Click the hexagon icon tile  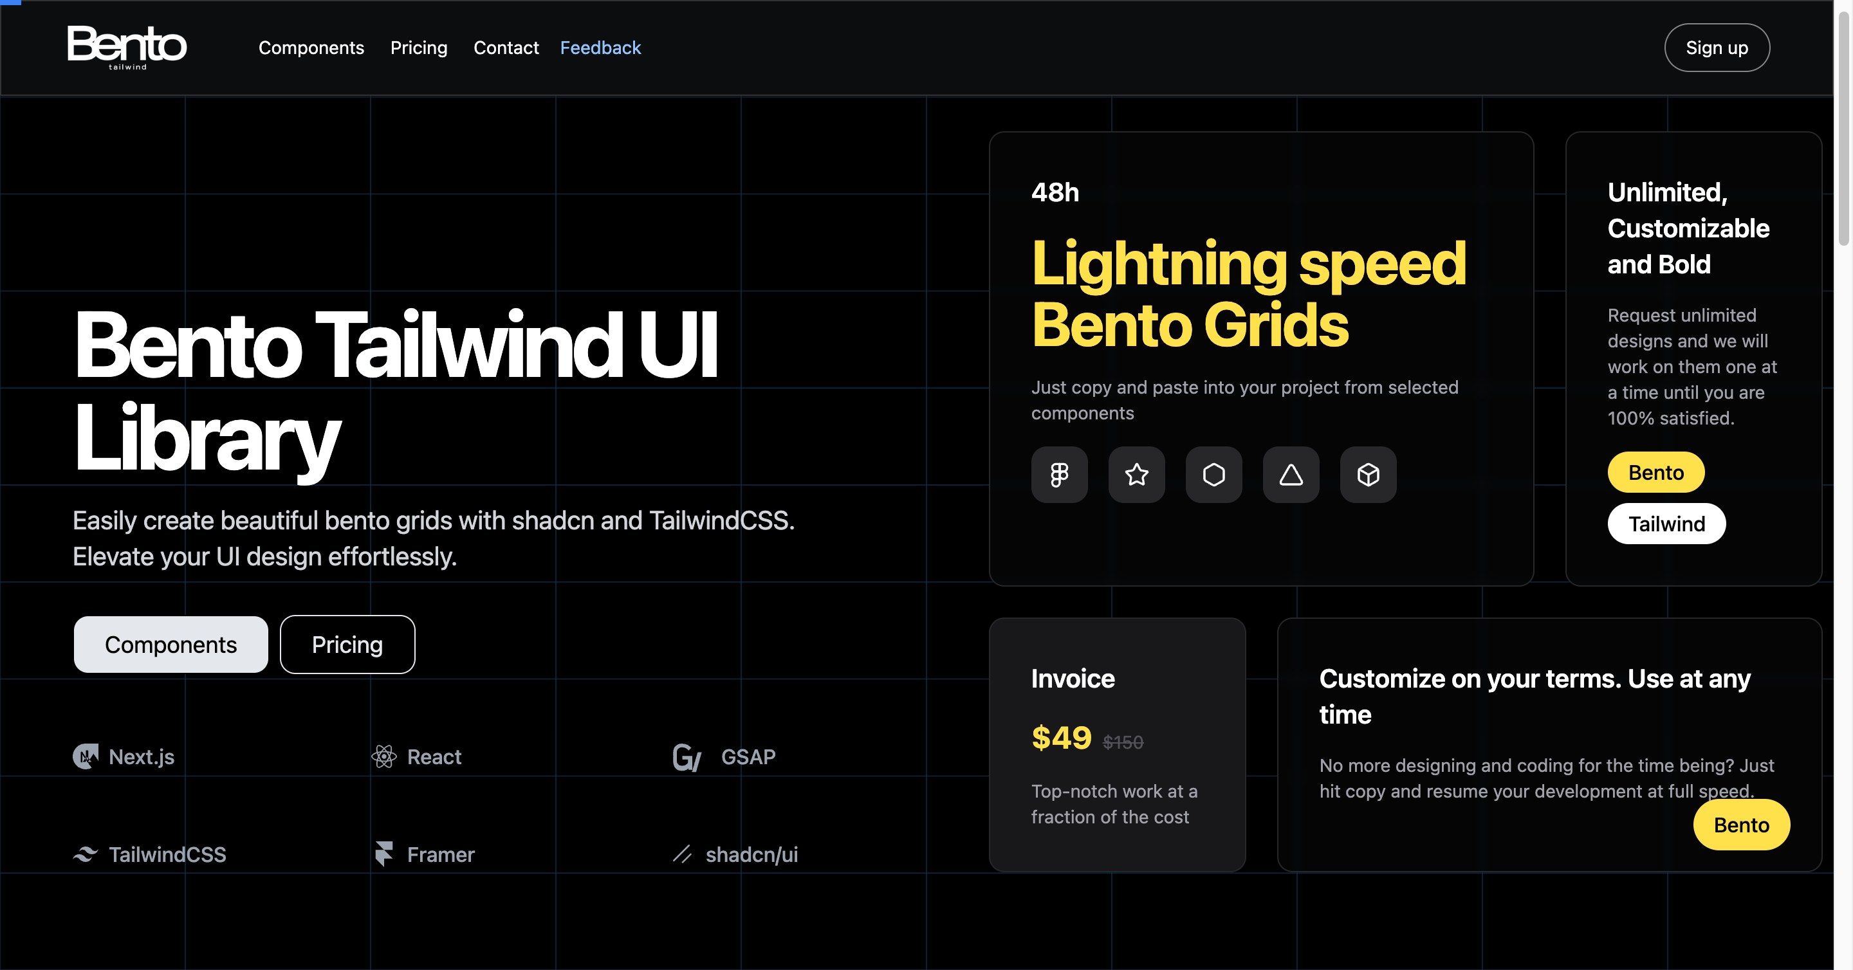pyautogui.click(x=1213, y=475)
